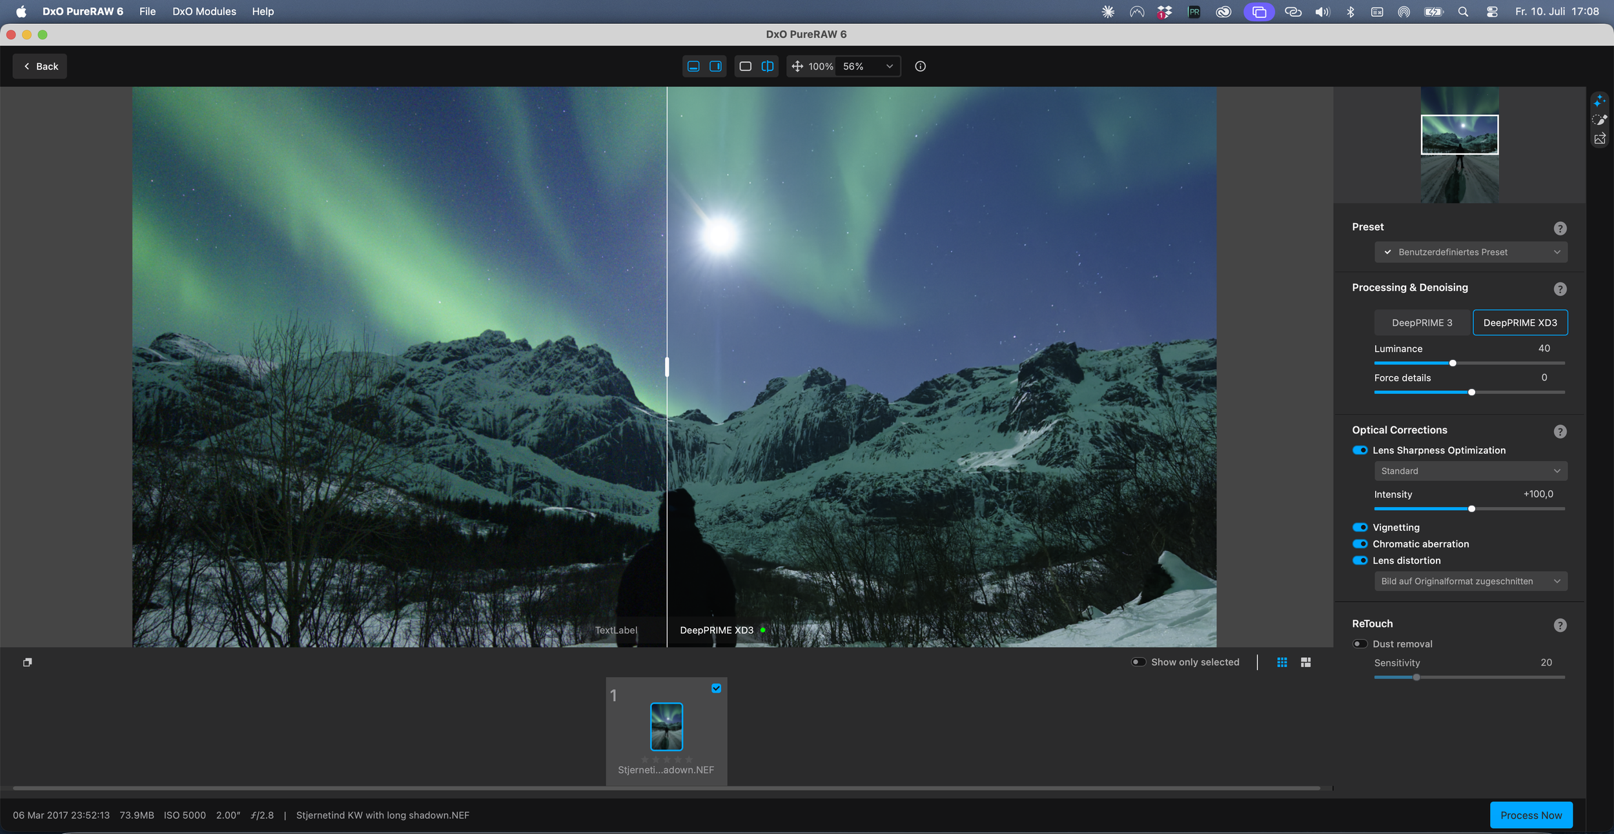Click the horizontal filmstrip scrollbar
1614x834 pixels.
666,788
